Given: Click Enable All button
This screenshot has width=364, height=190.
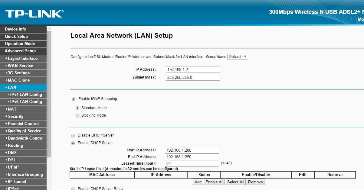Looking at the screenshot, I should [x=215, y=182].
